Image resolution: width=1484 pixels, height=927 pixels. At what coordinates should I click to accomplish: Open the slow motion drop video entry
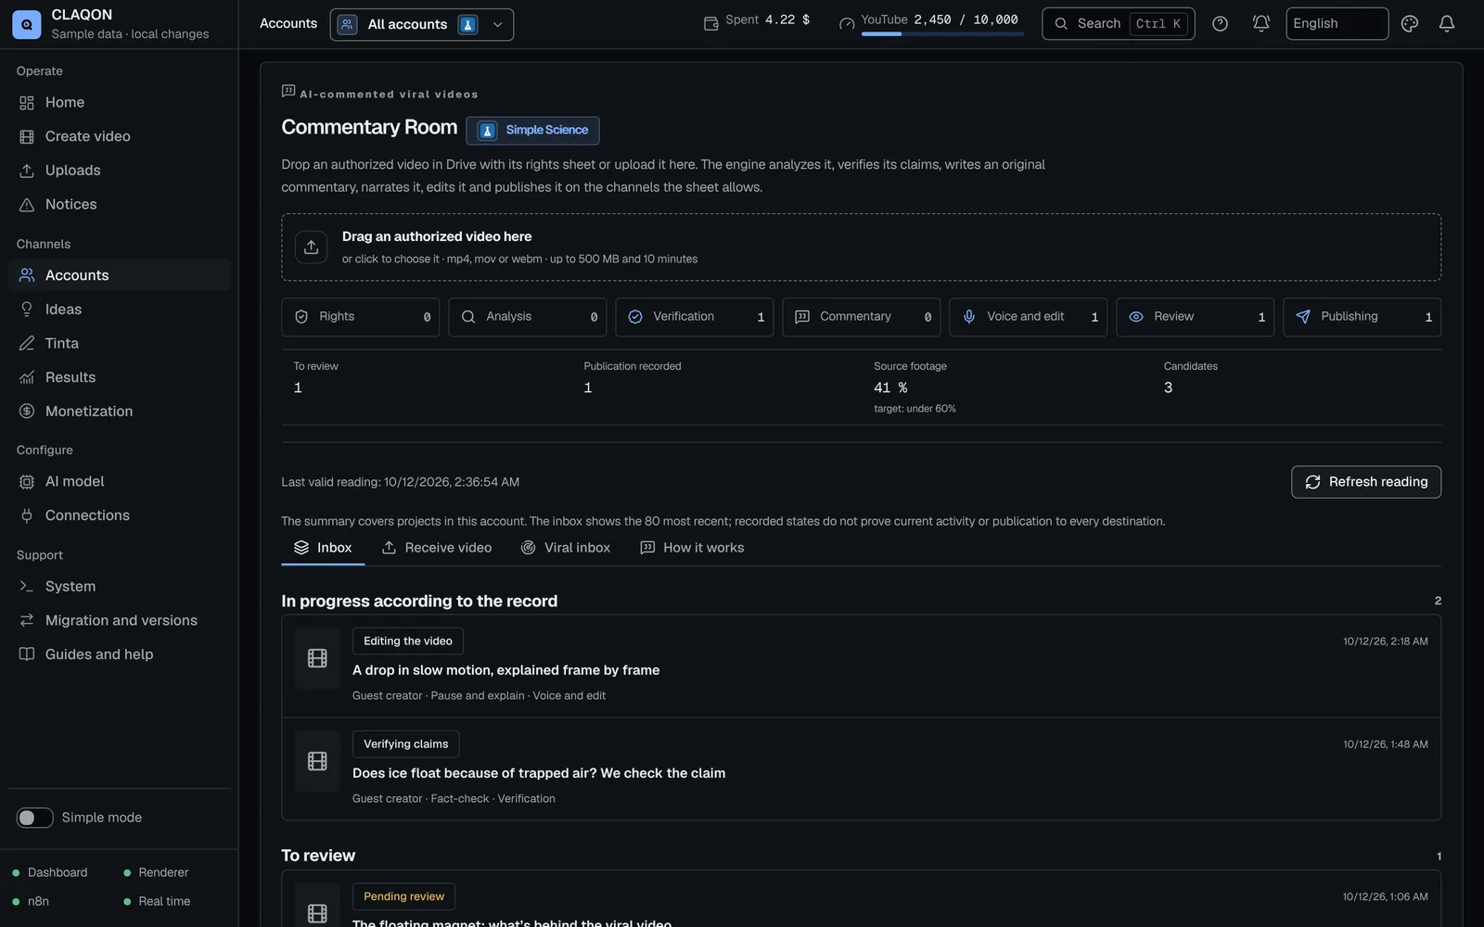(x=862, y=667)
